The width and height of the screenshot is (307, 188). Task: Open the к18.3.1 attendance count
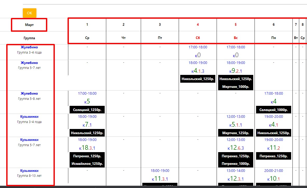(87, 148)
